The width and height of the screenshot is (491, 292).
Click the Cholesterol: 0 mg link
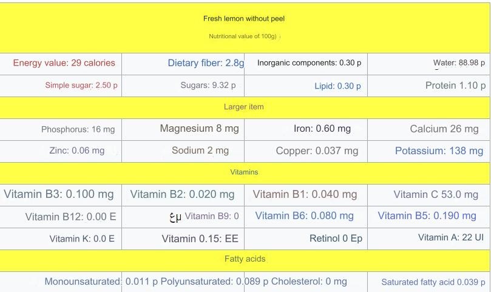pos(309,282)
